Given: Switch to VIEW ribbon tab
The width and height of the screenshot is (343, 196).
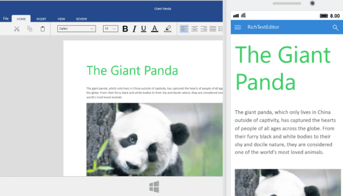Looking at the screenshot, I should (61, 19).
